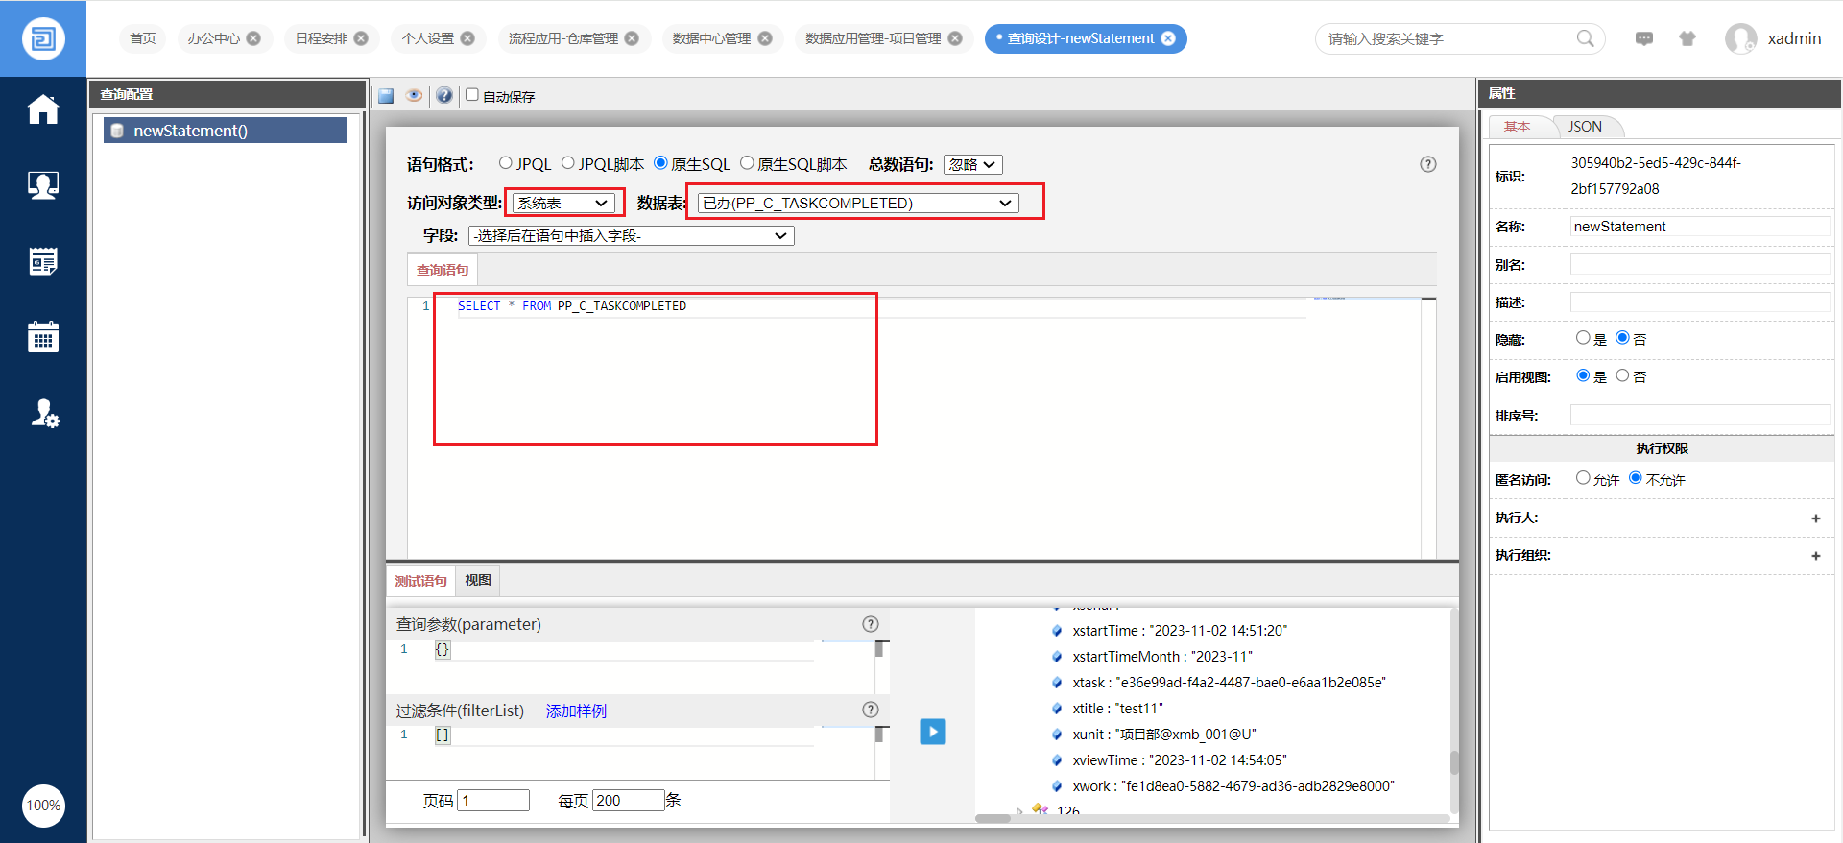This screenshot has width=1843, height=843.
Task: Set 匿名访问 to 允许
Action: pos(1583,478)
